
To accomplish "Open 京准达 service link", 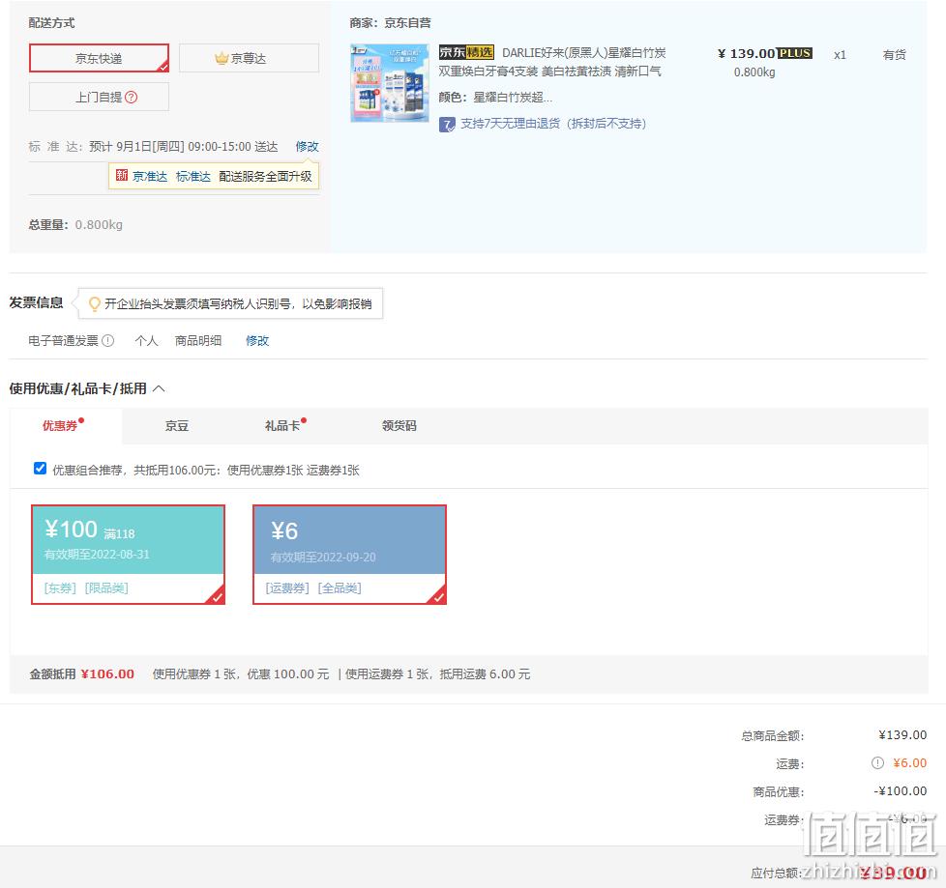I will tap(150, 176).
